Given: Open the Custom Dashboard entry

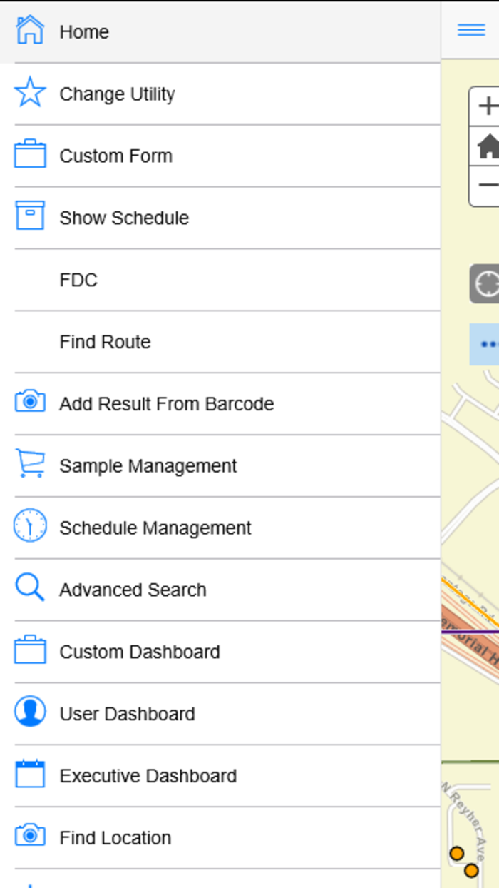Looking at the screenshot, I should pos(139,652).
